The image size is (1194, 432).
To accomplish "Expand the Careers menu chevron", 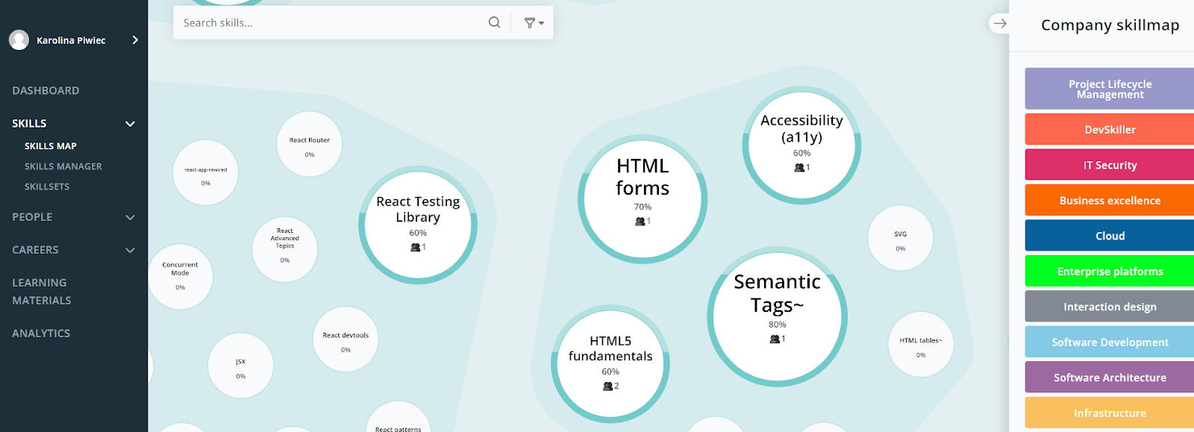I will tap(130, 251).
